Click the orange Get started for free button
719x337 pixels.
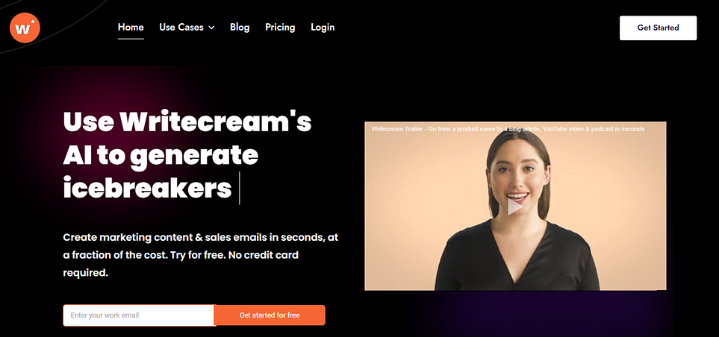coord(270,315)
